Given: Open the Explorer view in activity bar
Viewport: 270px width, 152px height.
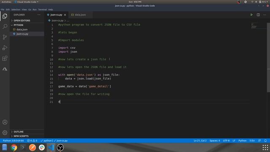Looking at the screenshot, I should [5, 16].
